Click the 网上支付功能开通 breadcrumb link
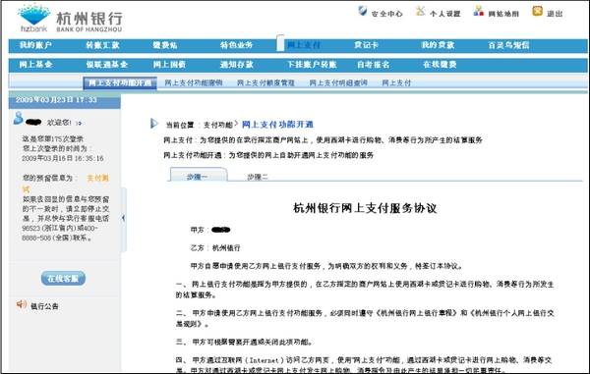The image size is (590, 374). pyautogui.click(x=277, y=125)
